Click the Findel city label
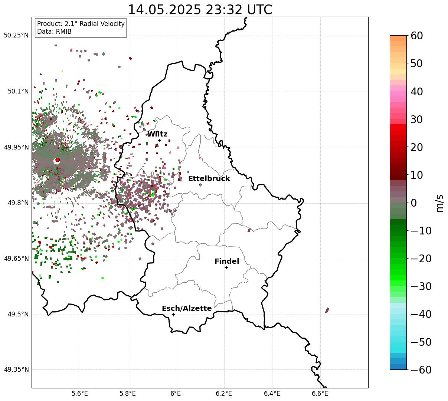The image size is (448, 401). point(227,262)
